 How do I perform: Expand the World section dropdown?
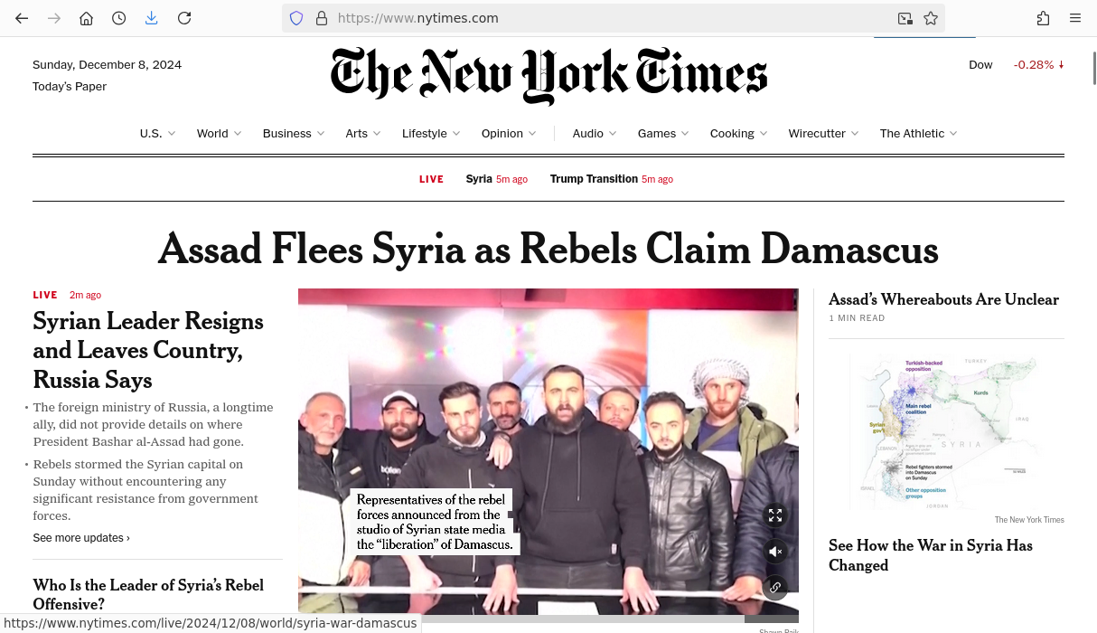[238, 134]
